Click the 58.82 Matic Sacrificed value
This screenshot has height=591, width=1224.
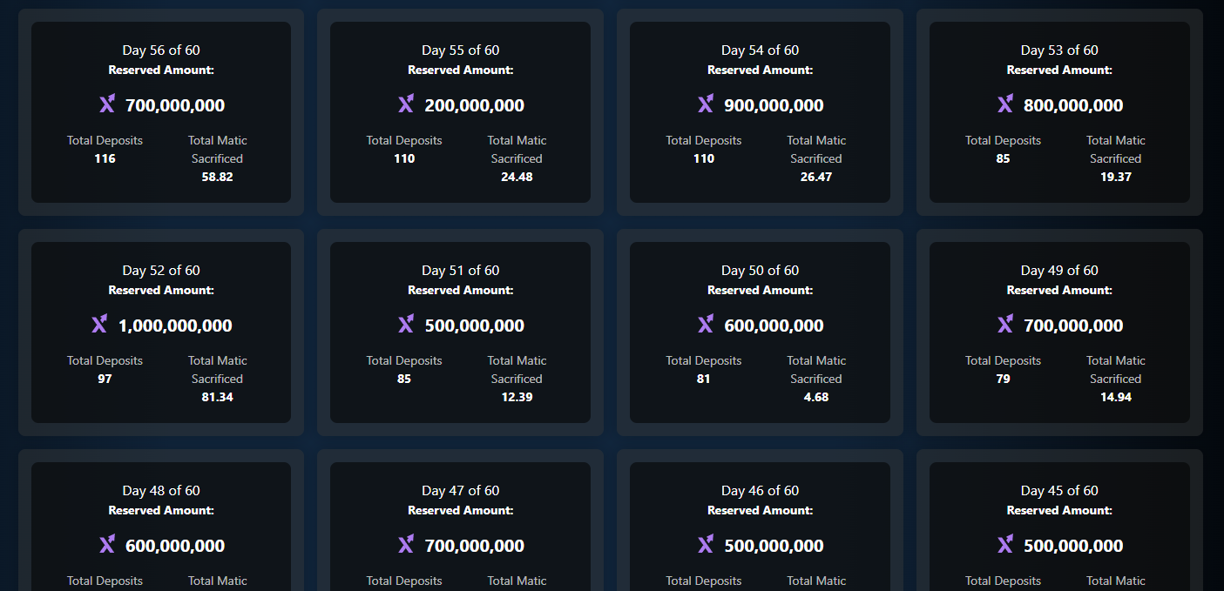[217, 177]
